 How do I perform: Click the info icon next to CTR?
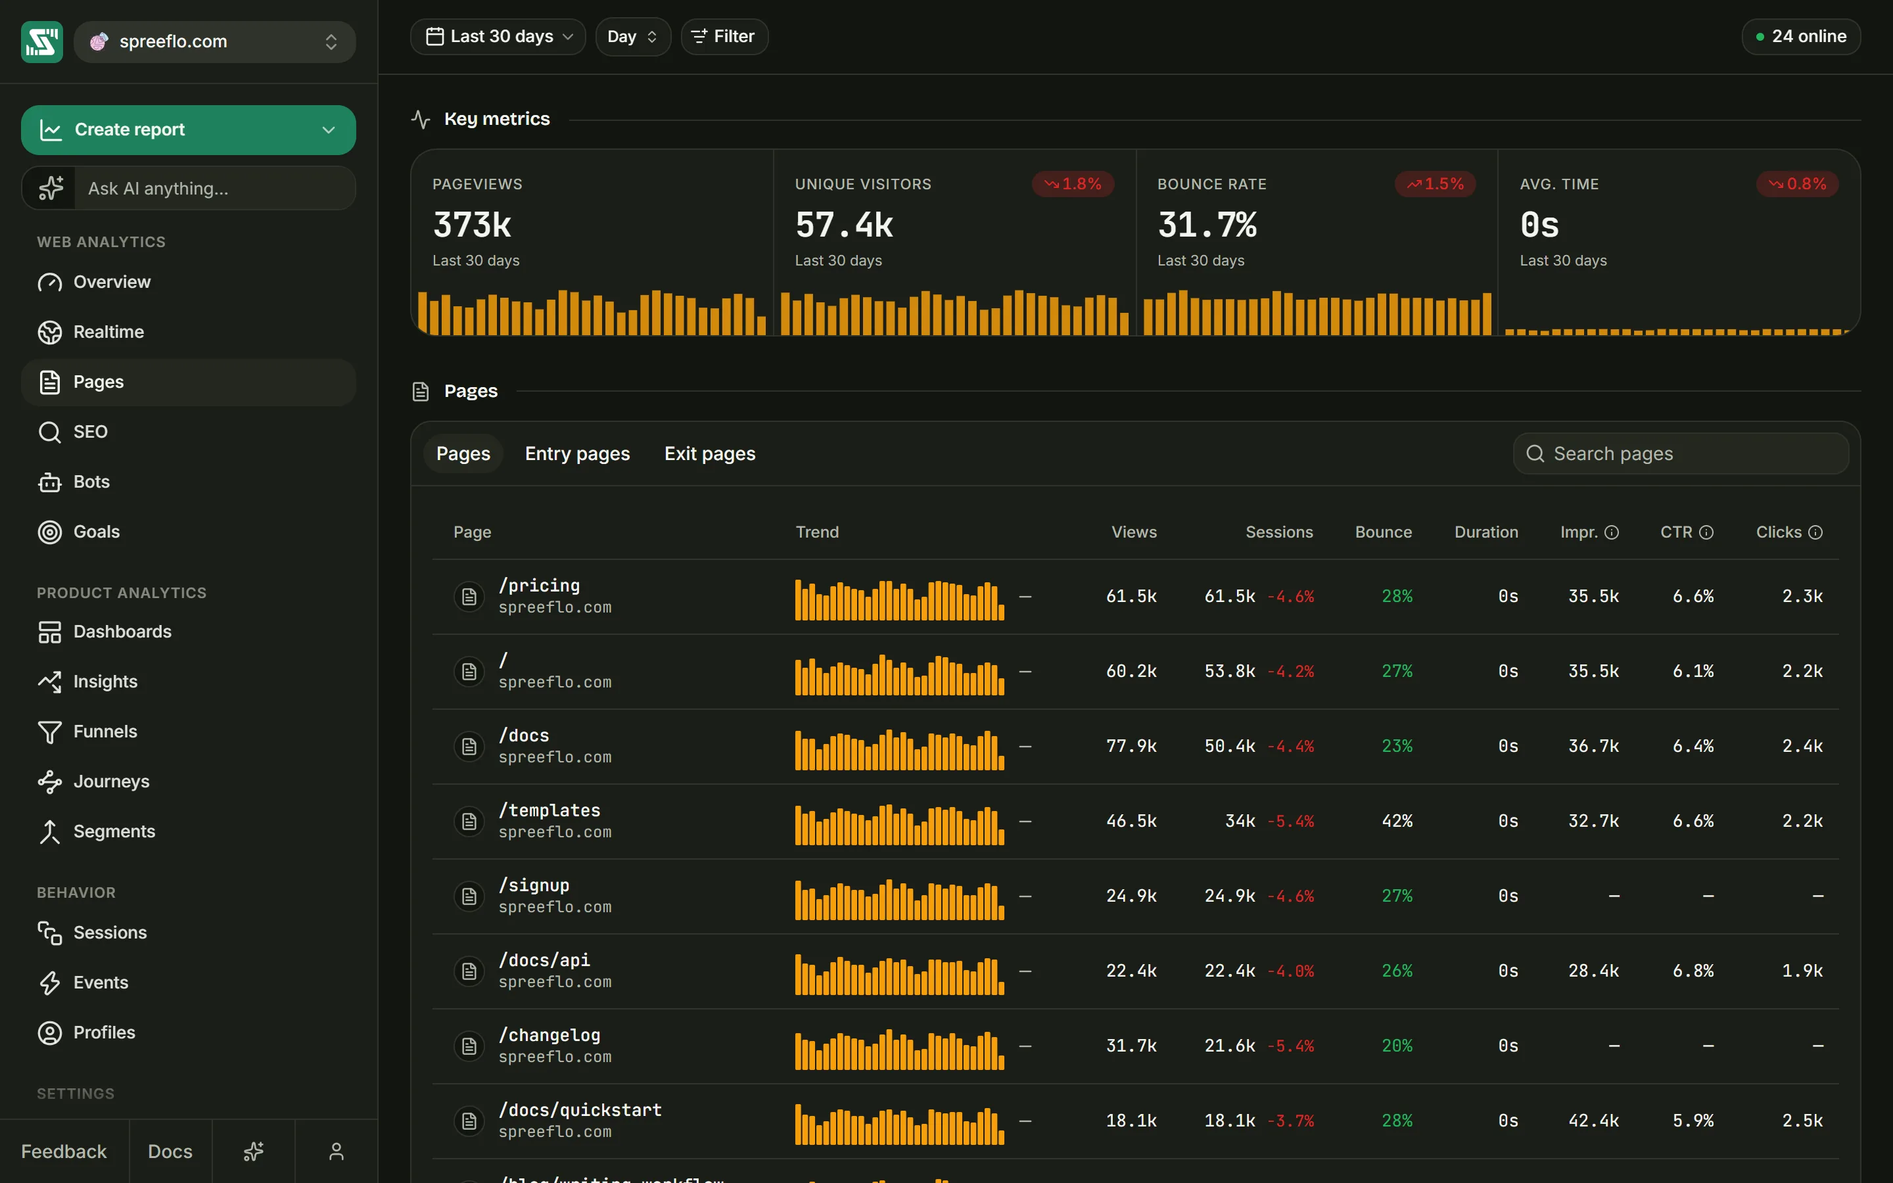tap(1707, 532)
